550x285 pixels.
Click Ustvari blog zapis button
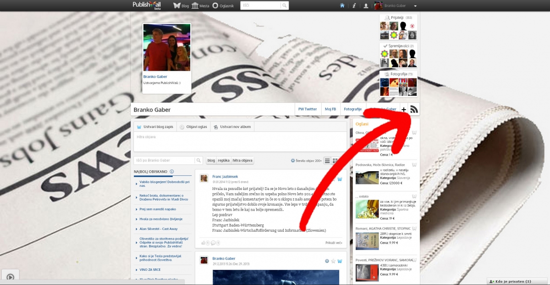click(155, 127)
